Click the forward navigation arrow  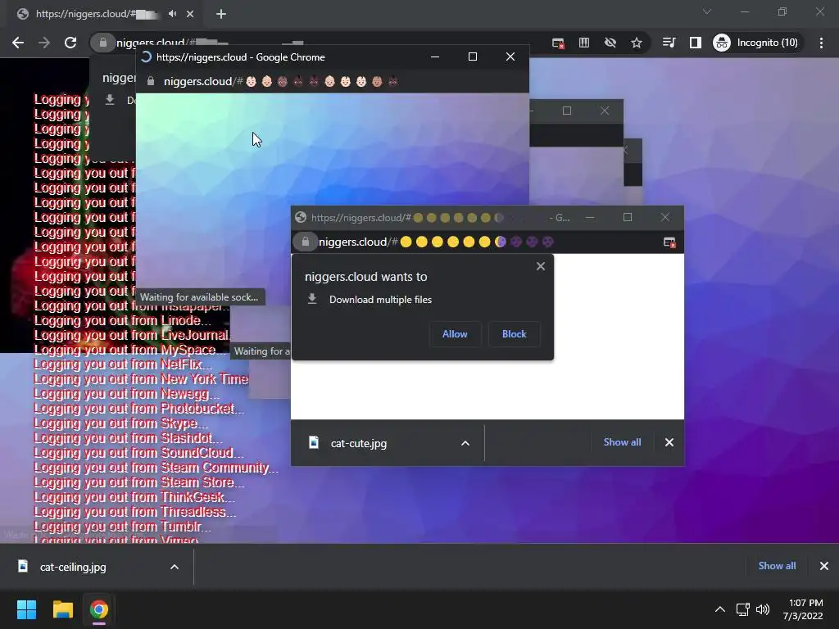[x=44, y=43]
